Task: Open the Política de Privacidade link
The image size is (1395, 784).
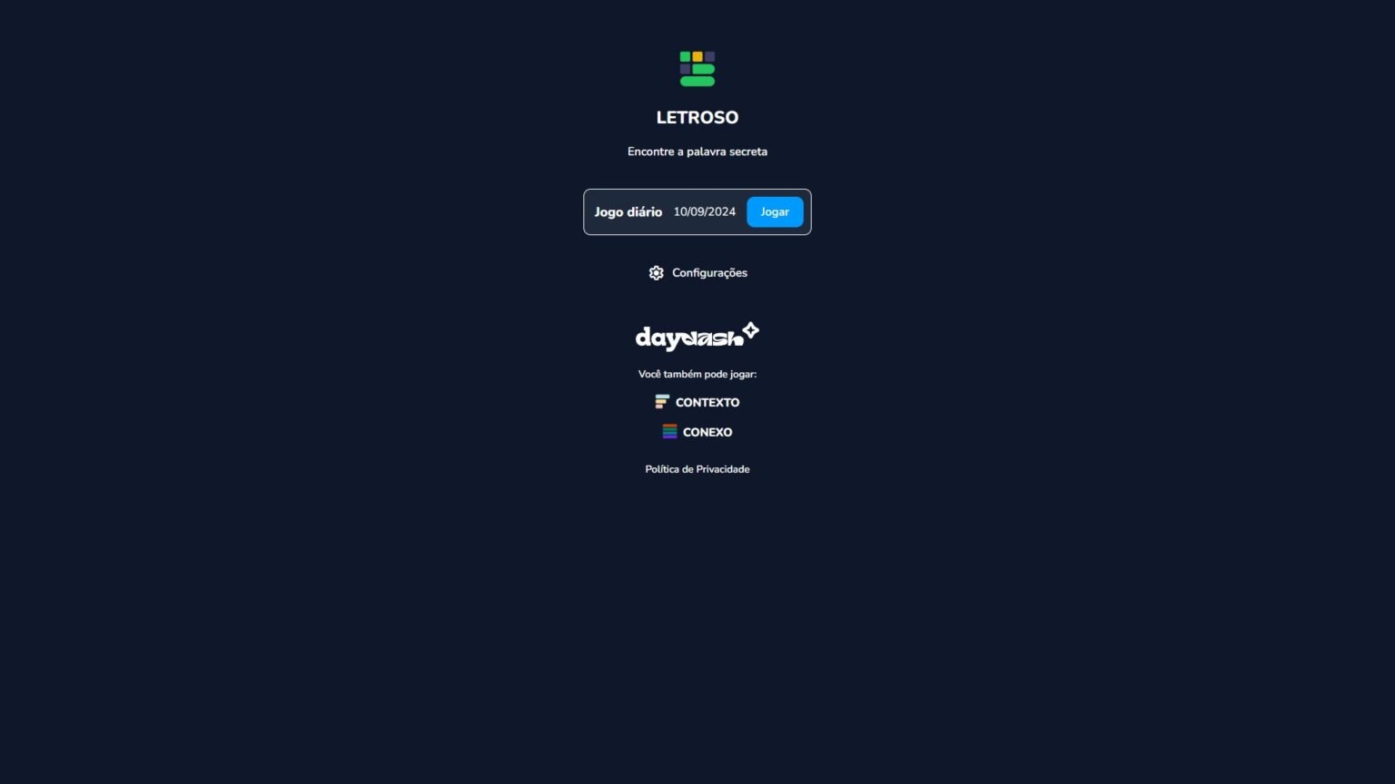Action: (x=697, y=469)
